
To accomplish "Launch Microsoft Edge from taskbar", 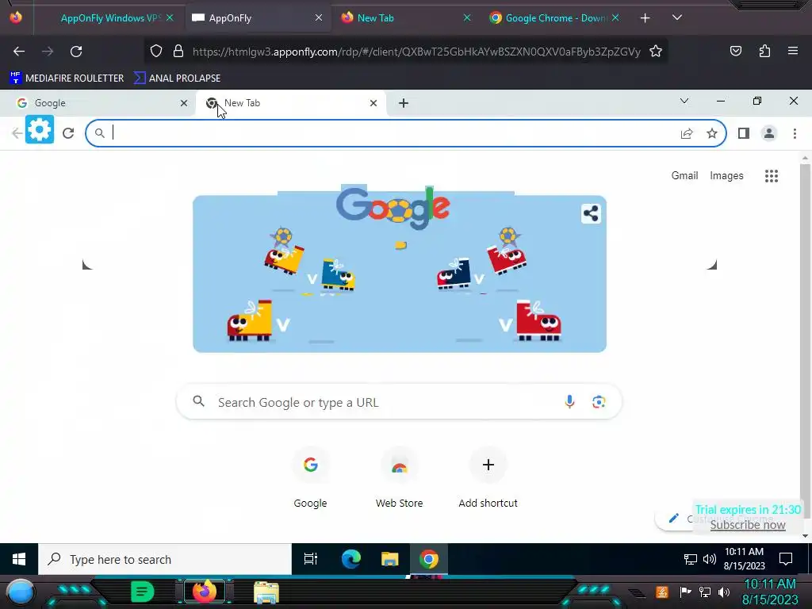I will coord(350,559).
